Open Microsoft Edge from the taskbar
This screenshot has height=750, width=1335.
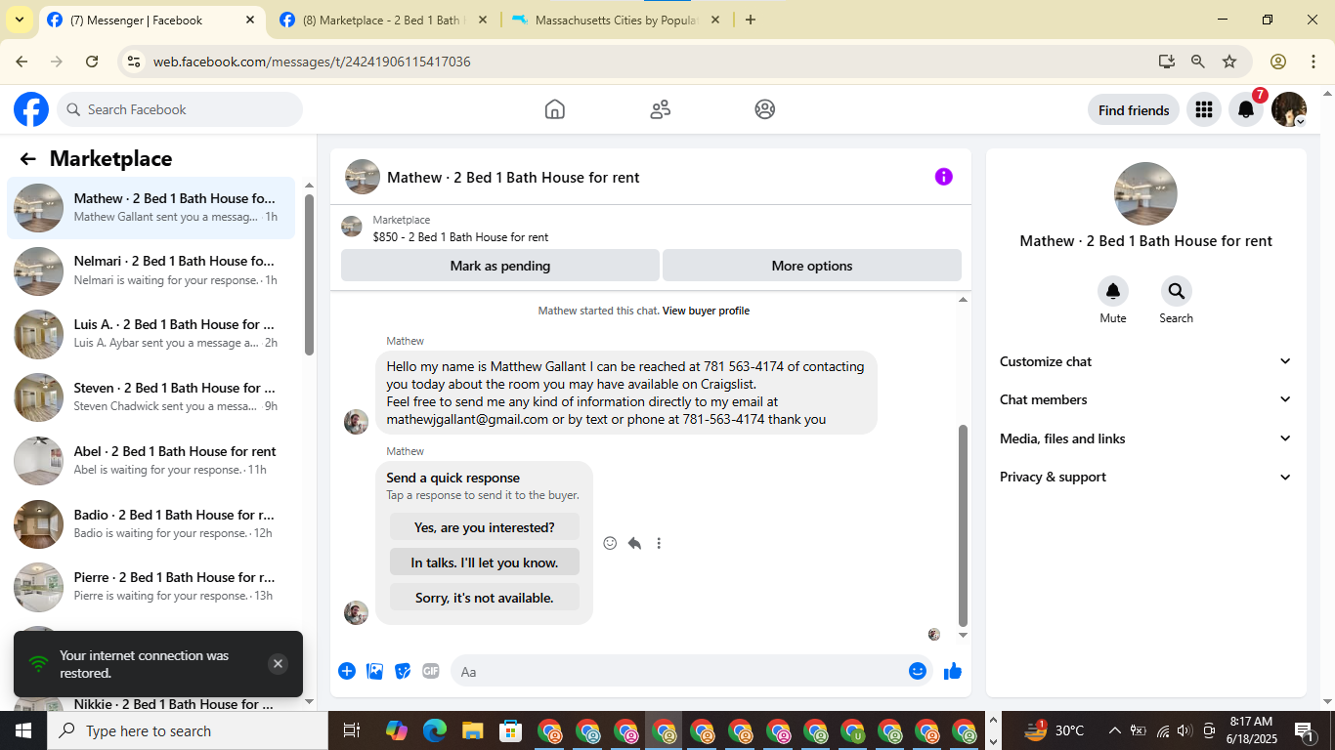click(435, 730)
